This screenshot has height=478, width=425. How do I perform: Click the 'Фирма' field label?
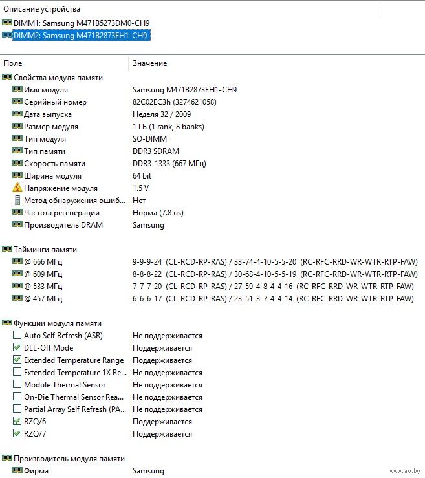pyautogui.click(x=36, y=471)
